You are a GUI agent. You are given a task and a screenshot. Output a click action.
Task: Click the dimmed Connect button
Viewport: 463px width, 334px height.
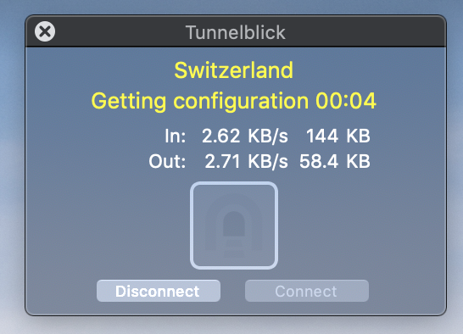pos(307,291)
